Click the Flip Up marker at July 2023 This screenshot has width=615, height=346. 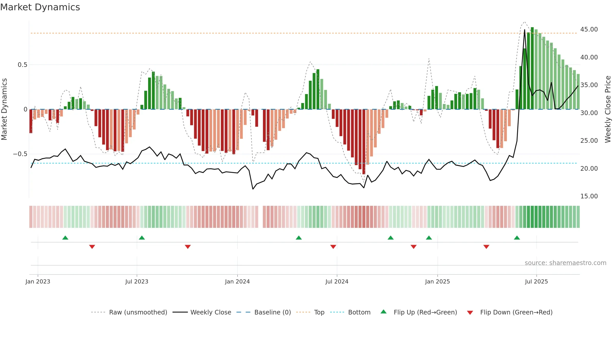142,238
